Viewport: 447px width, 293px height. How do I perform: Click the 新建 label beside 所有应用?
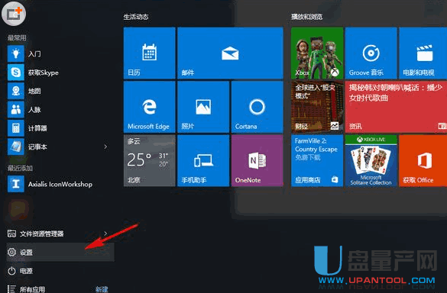click(102, 289)
